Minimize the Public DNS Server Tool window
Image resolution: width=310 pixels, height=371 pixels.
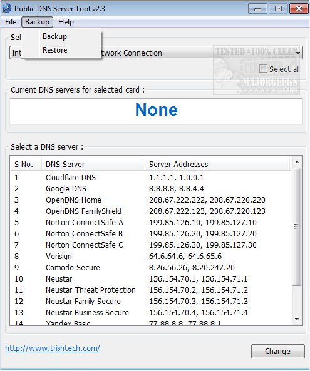pyautogui.click(x=257, y=9)
